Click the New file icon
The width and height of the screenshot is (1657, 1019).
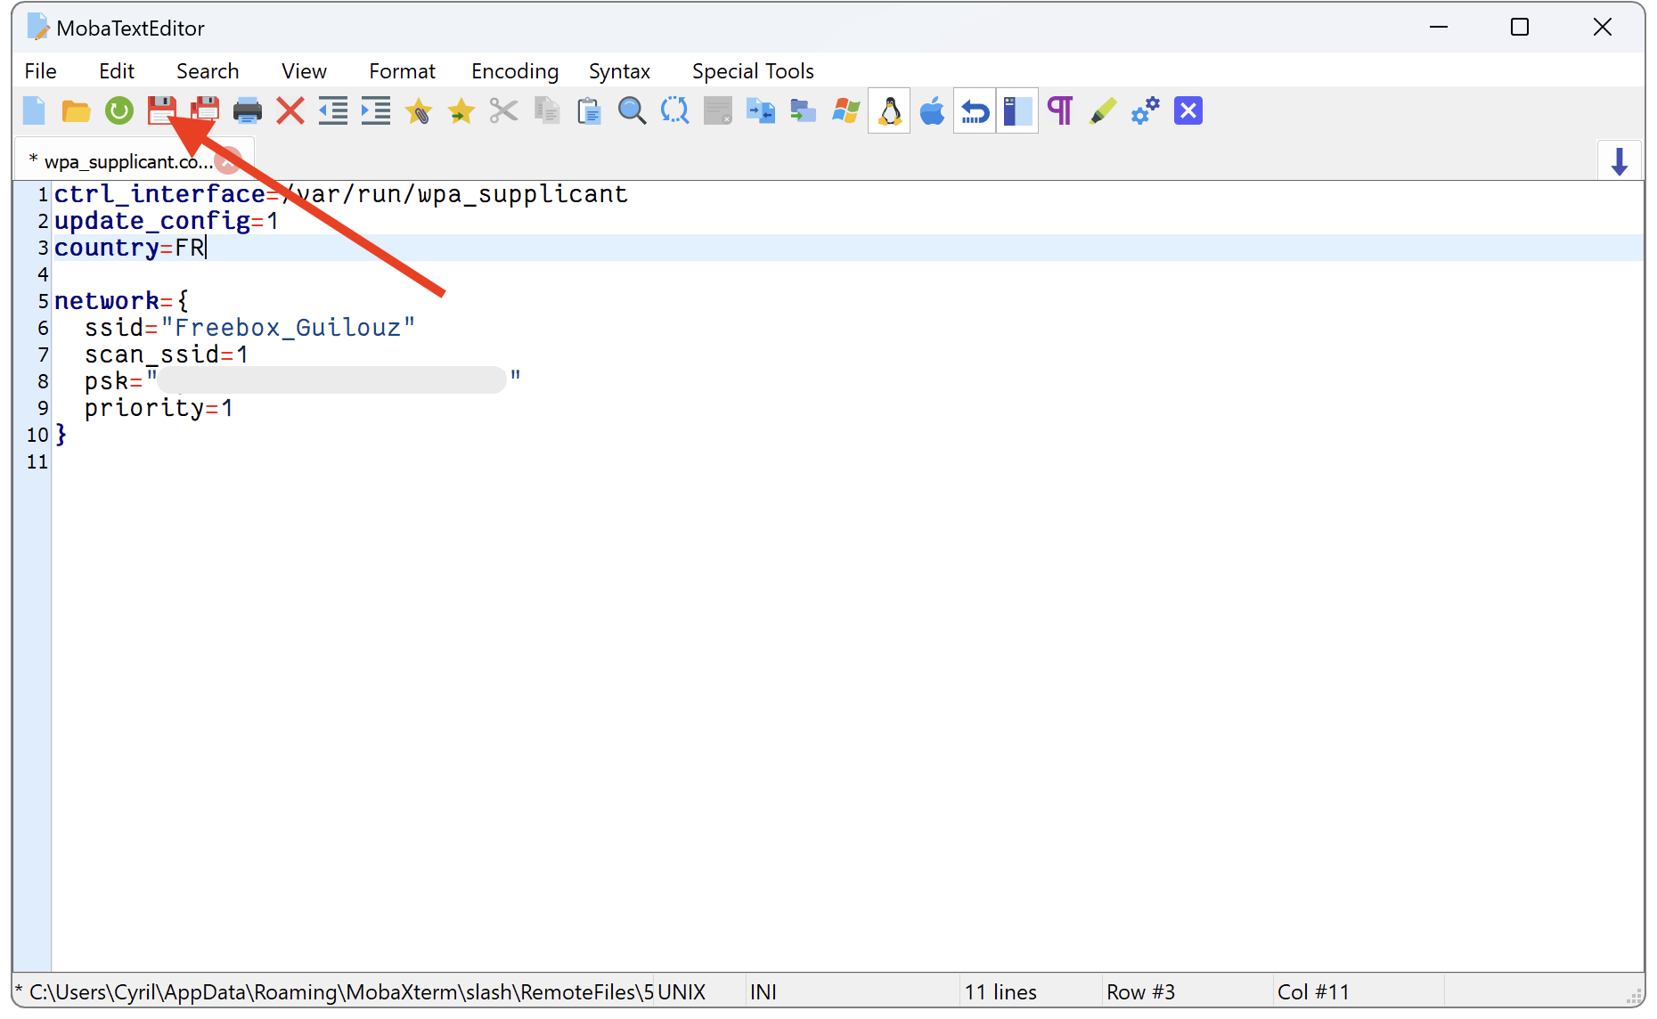tap(34, 111)
